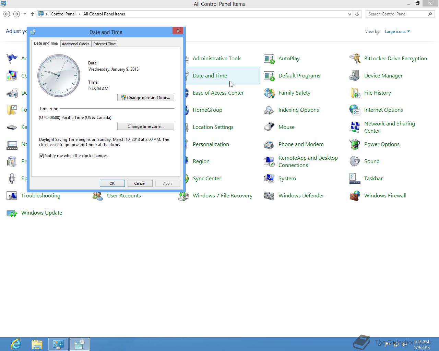This screenshot has height=351, width=439.
Task: Go up one folder level
Action: pos(33,14)
